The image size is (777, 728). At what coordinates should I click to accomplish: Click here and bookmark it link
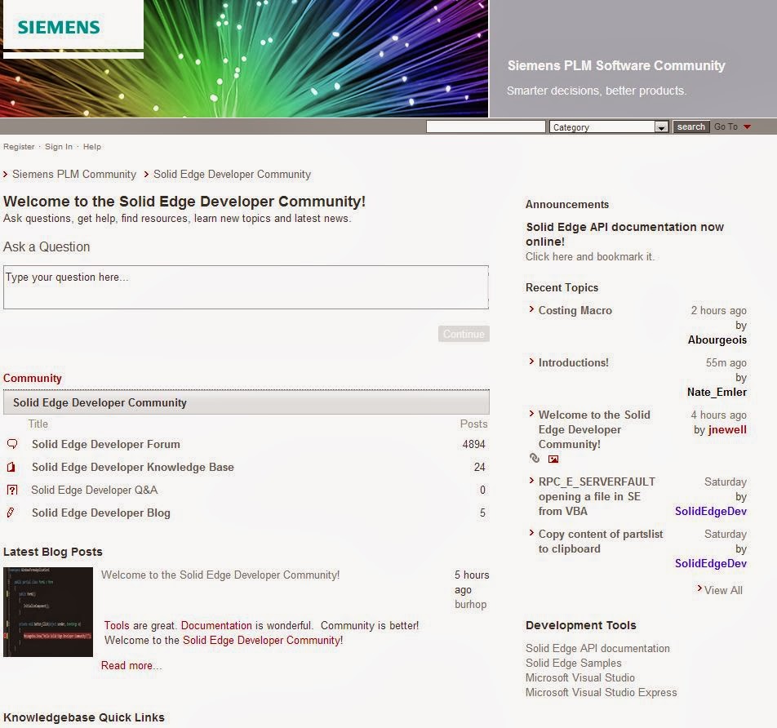tap(589, 257)
